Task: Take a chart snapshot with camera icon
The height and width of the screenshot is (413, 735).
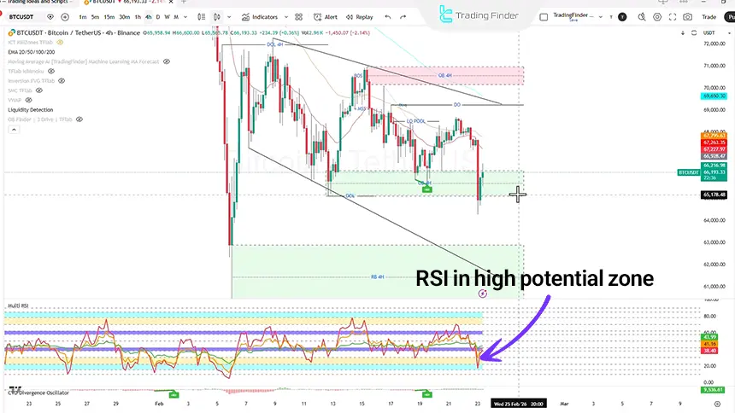Action: click(688, 17)
